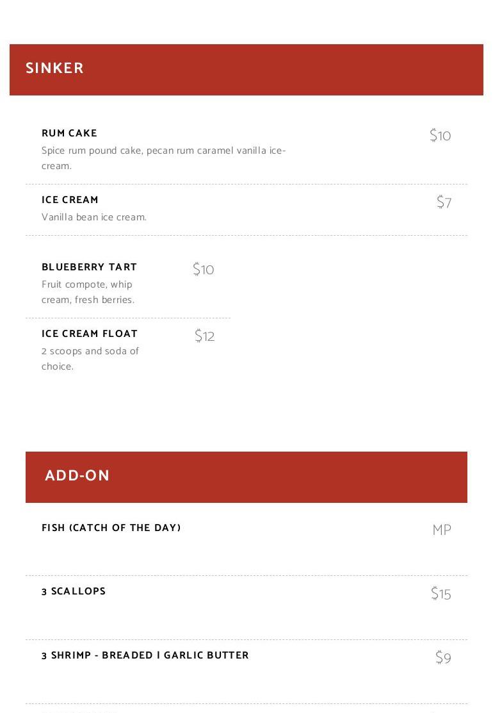Image resolution: width=493 pixels, height=713 pixels.
Task: Click the Blueberry Tart $10 price
Action: click(203, 270)
